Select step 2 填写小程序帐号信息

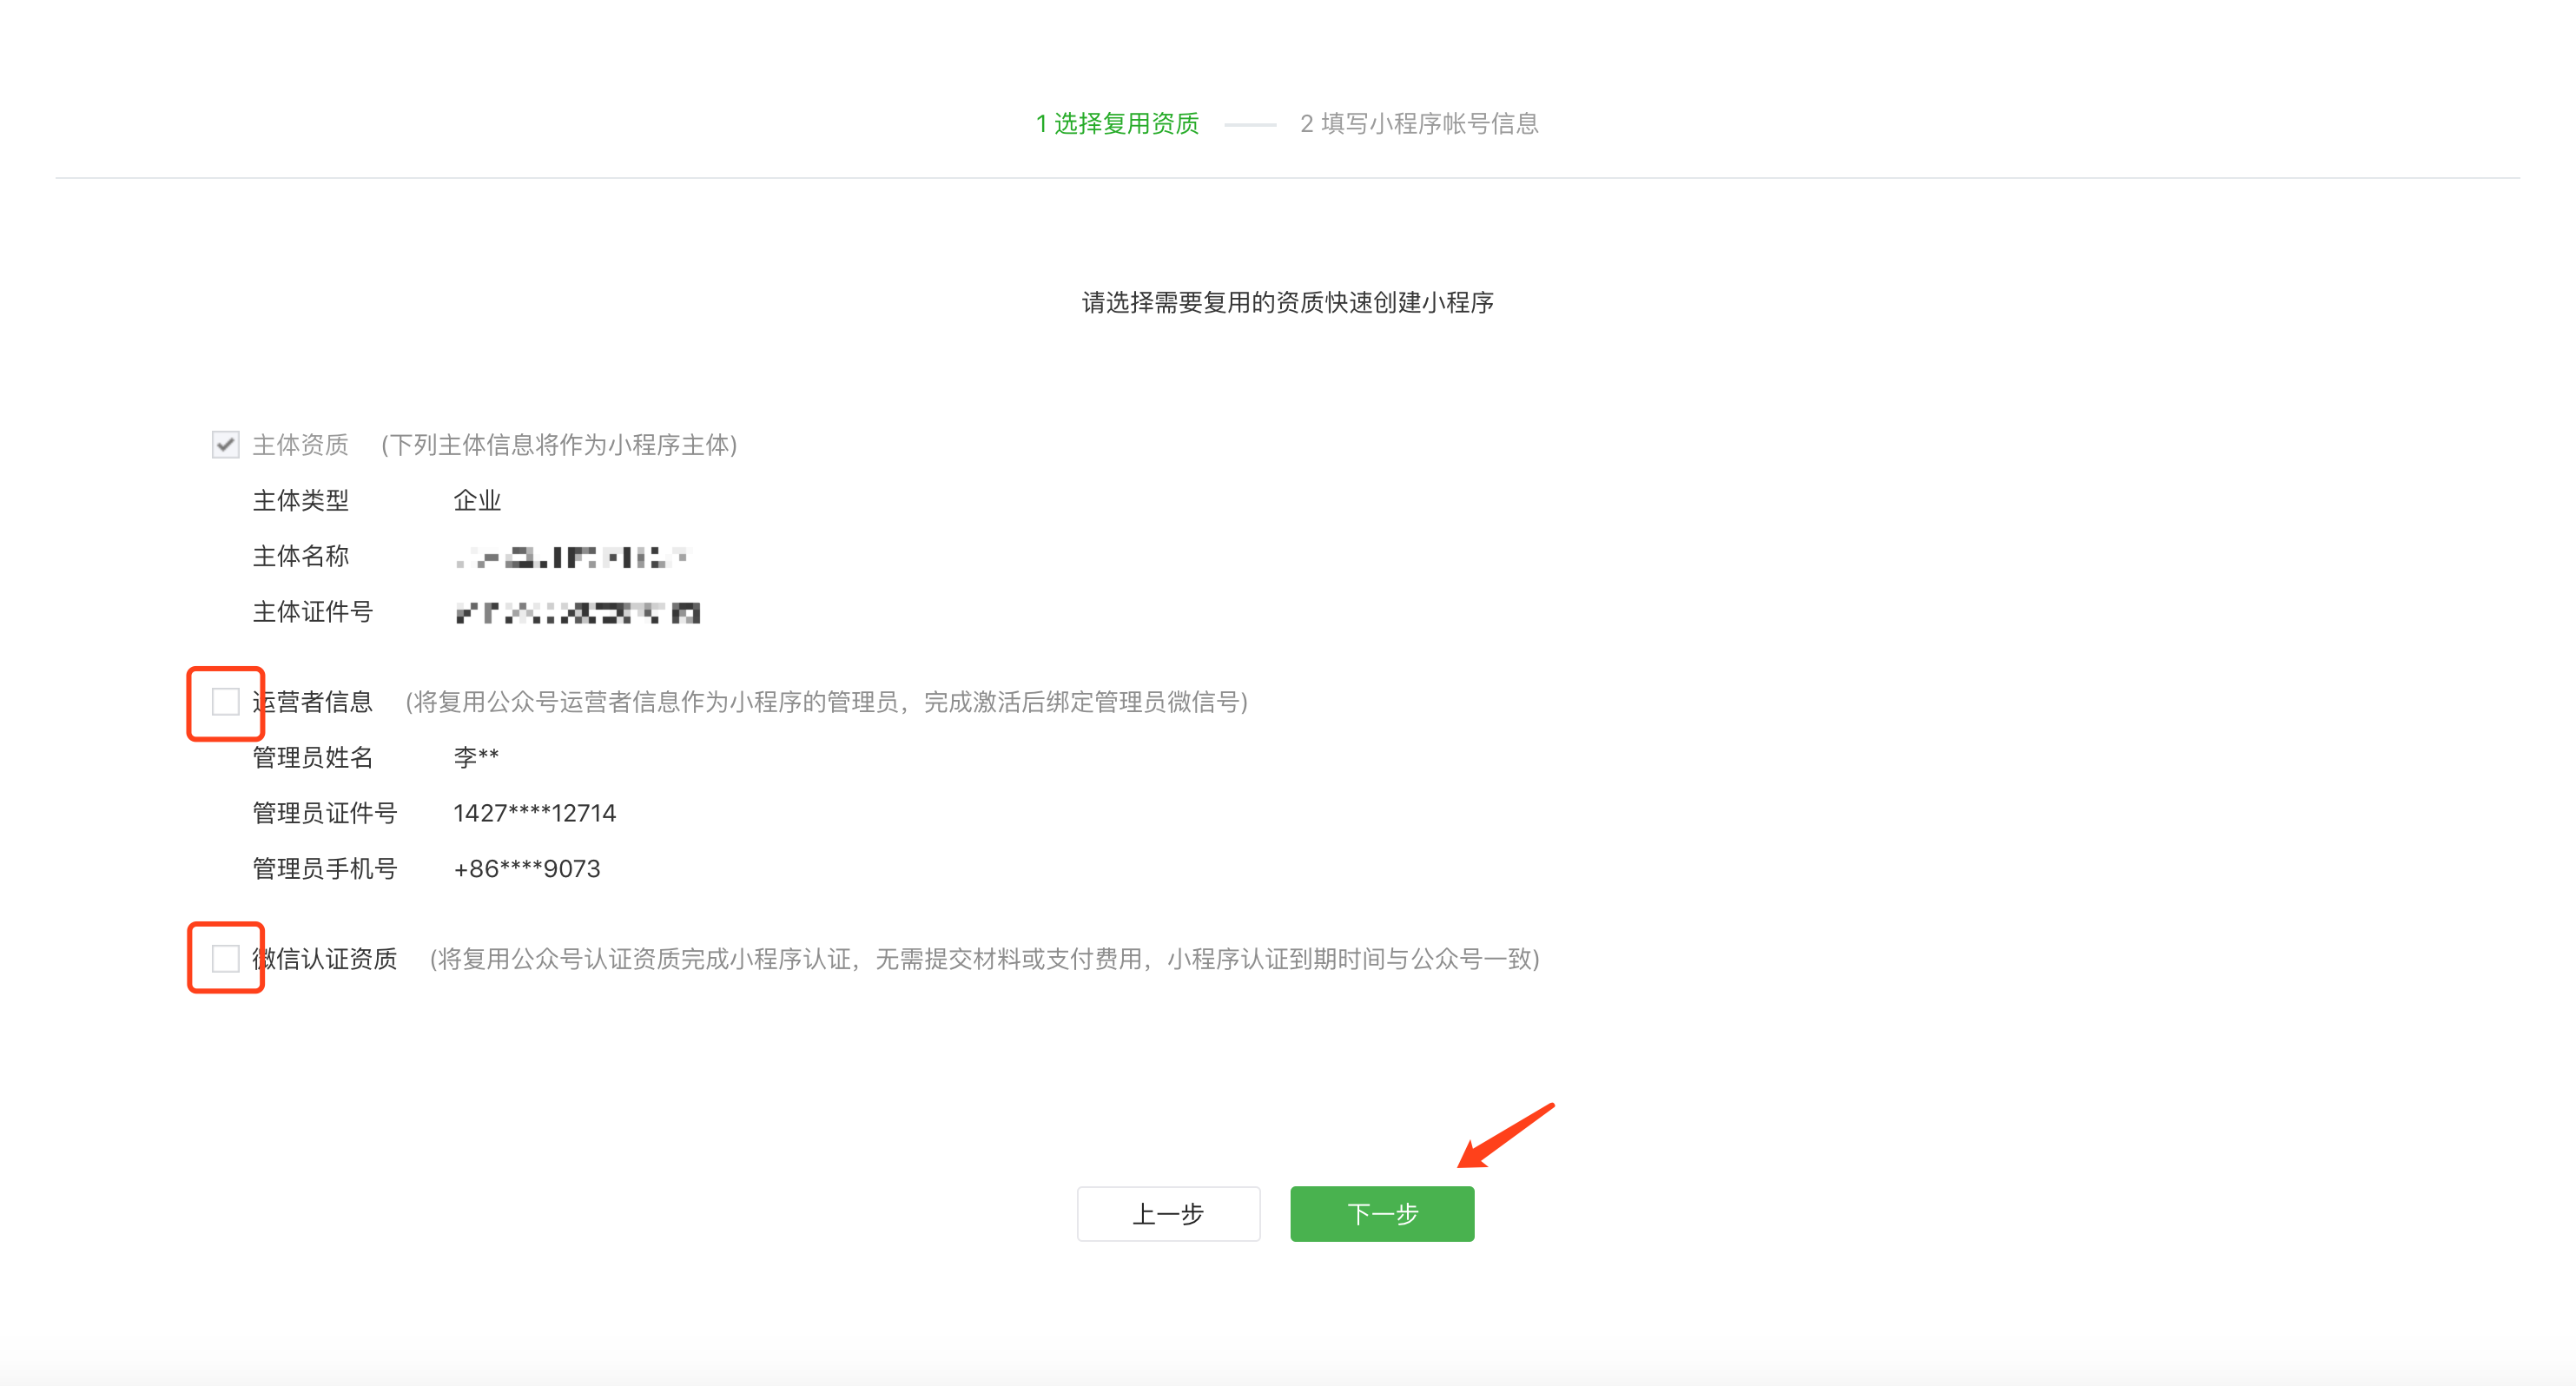(1418, 124)
